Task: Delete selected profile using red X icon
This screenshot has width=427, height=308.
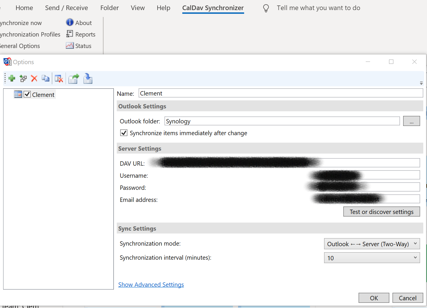Action: point(34,78)
